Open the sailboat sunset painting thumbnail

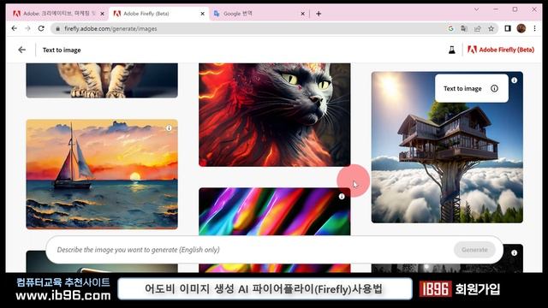pos(102,175)
